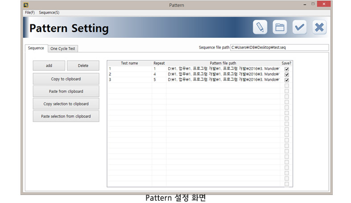The image size is (351, 203).
Task: Click Paste selection from clipboard button
Action: [66, 116]
